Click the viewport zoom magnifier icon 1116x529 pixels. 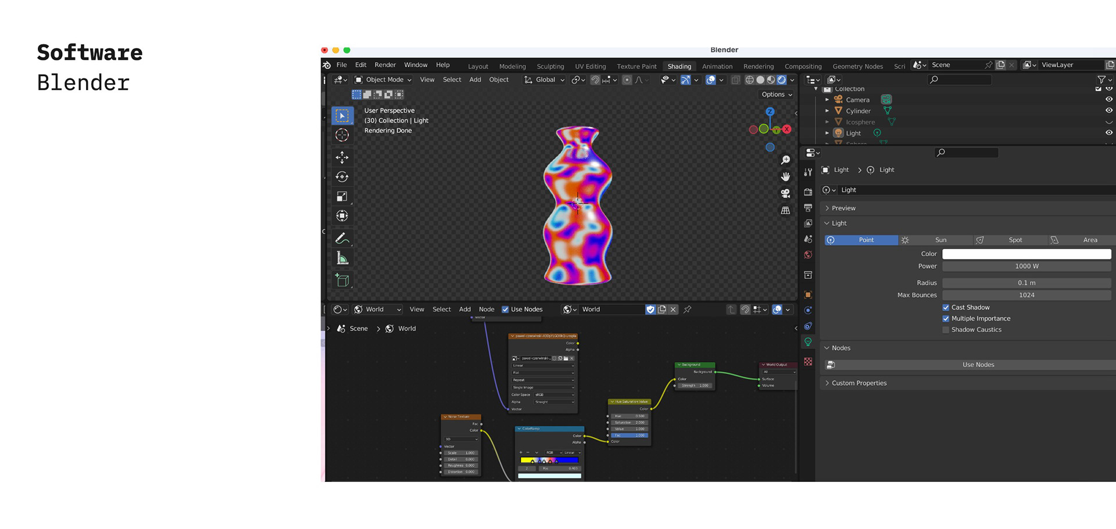point(785,160)
